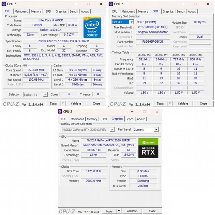This screenshot has height=215, width=215.
Task: Open the Perf Level Current dropdown
Action: click(x=156, y=130)
